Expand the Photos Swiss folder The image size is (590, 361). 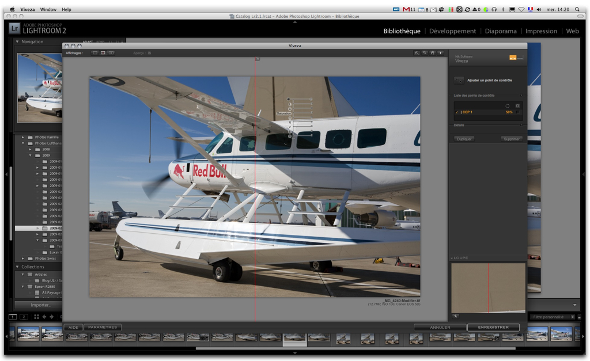[x=23, y=259]
